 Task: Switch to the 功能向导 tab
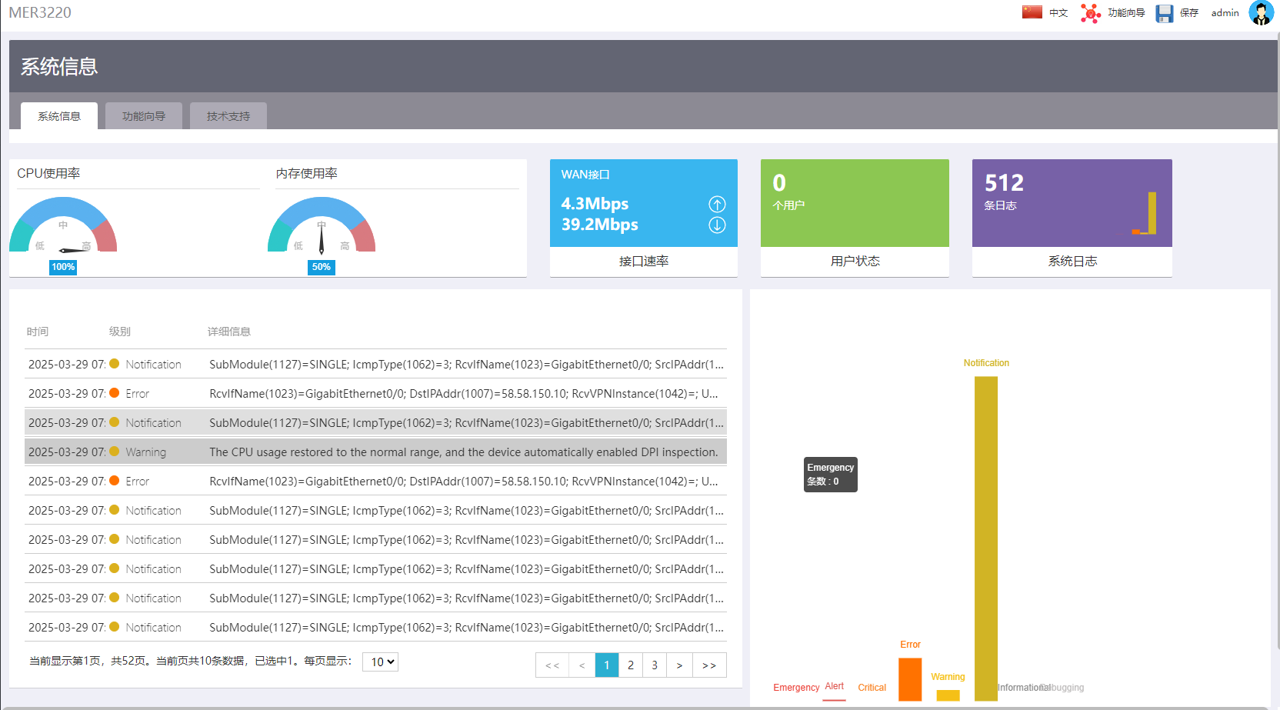tap(144, 116)
